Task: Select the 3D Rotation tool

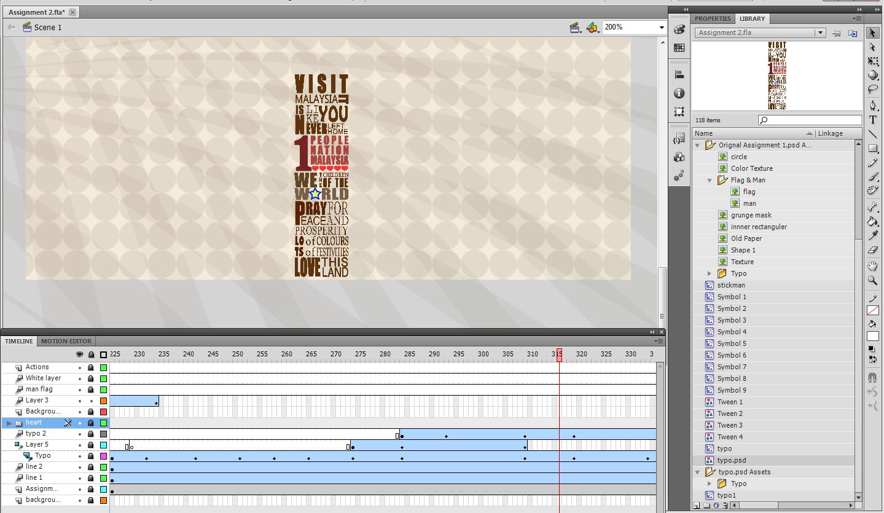Action: 872,75
